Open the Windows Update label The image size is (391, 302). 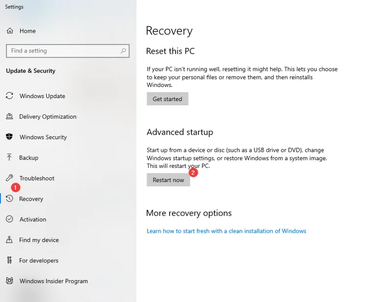click(43, 96)
